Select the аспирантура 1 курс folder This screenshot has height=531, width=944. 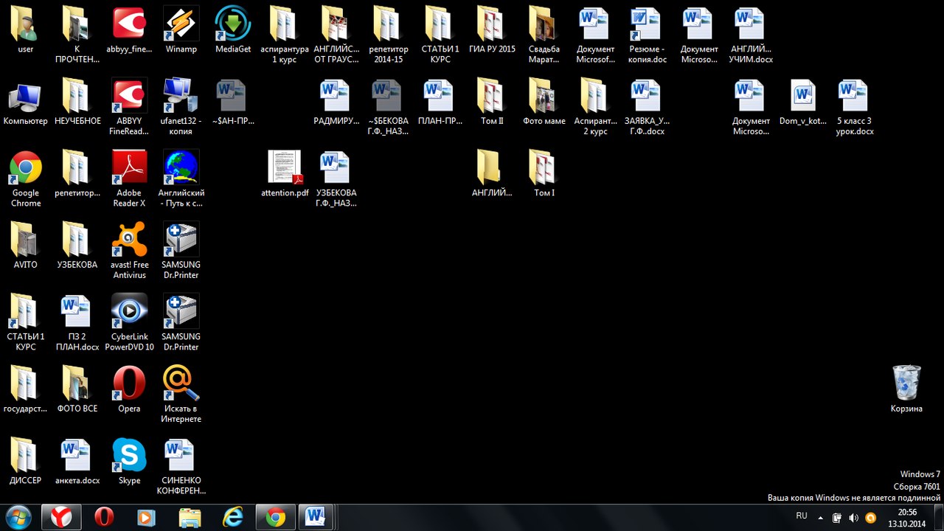(x=285, y=34)
